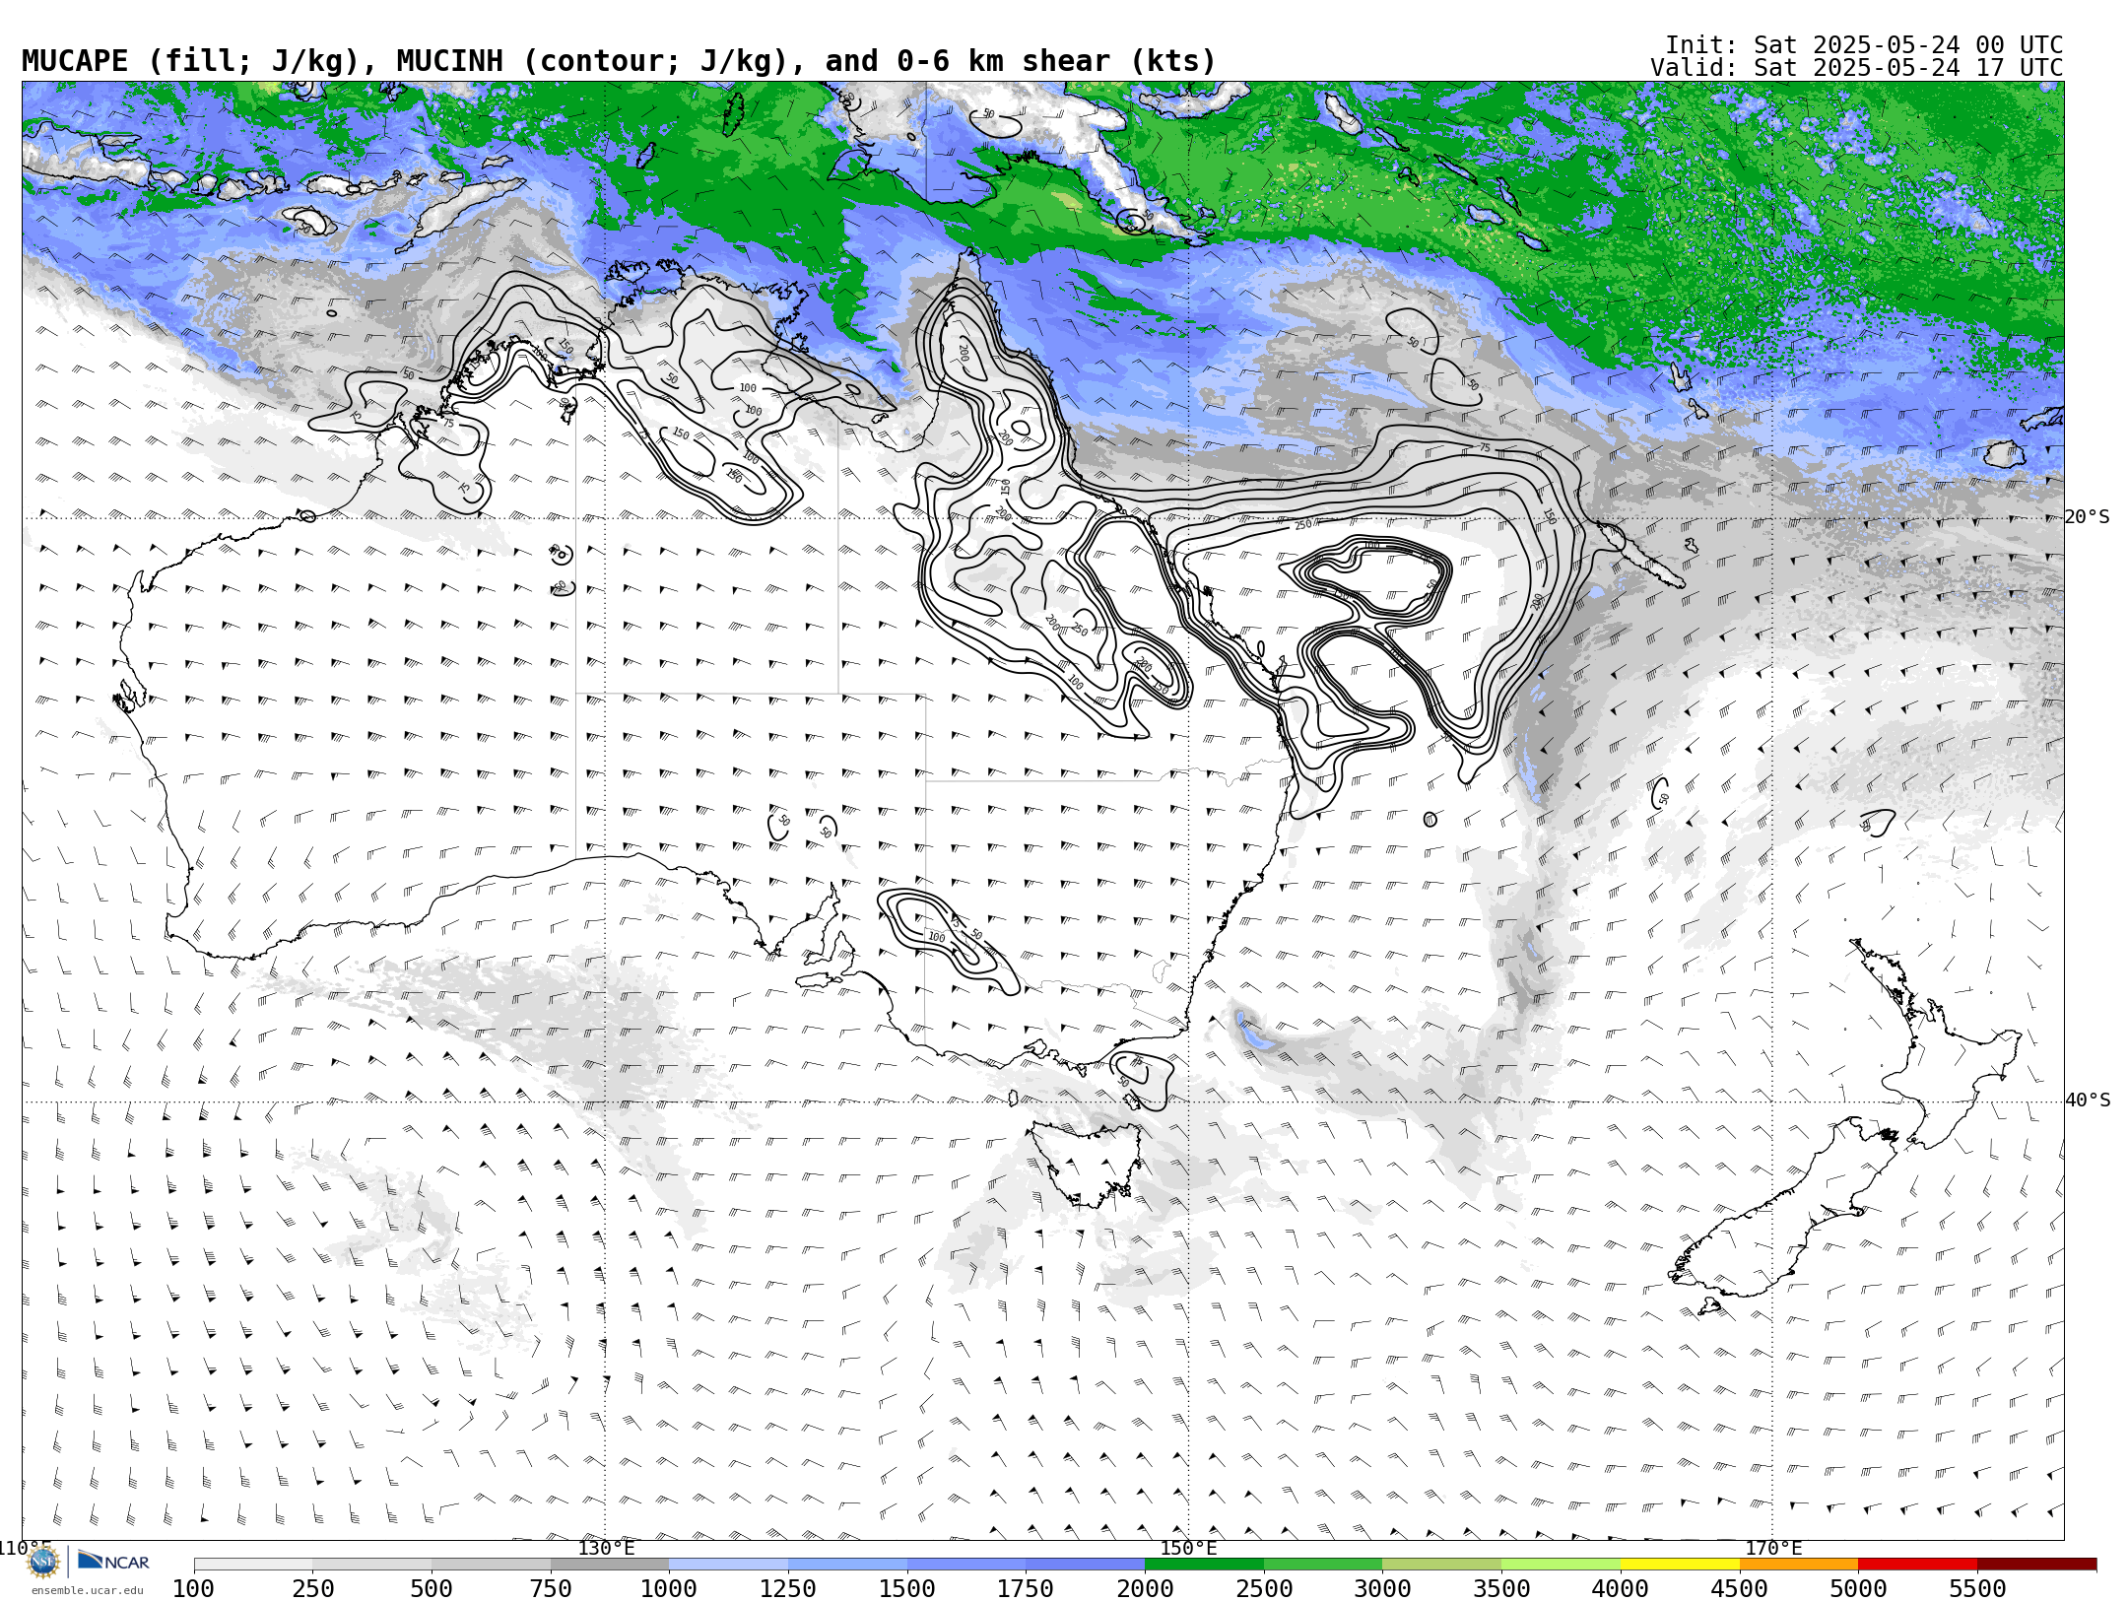Image resolution: width=2128 pixels, height=1602 pixels.
Task: Pick the olive green 3000-3500 colorbar swatch
Action: click(x=1441, y=1564)
